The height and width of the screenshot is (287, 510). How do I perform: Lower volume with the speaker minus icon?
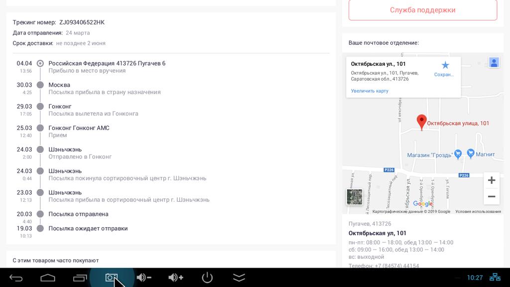143,278
